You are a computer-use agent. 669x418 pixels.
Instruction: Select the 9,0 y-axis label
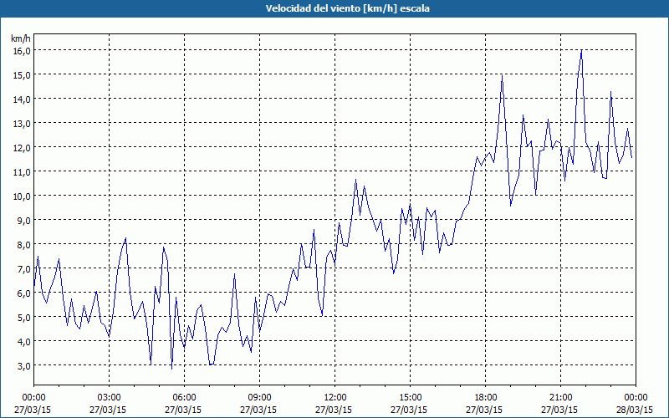click(x=23, y=220)
